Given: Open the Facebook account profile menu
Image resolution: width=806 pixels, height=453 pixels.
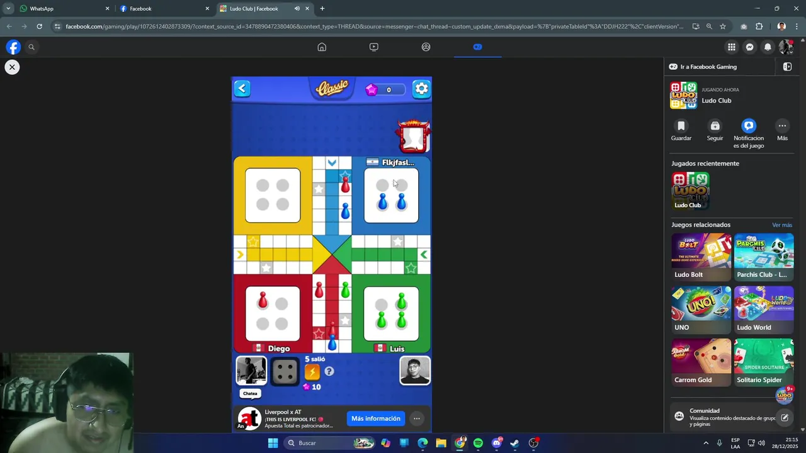Looking at the screenshot, I should click(786, 47).
